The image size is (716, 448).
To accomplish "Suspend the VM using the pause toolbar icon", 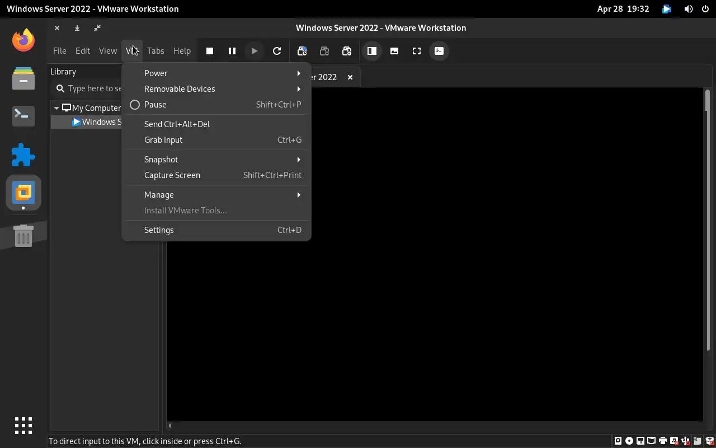I will [232, 51].
